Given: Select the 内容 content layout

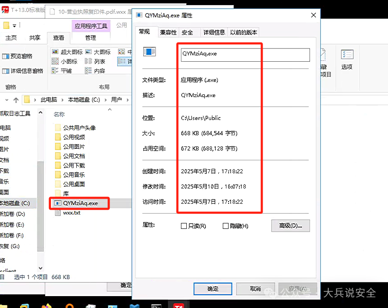Looking at the screenshot, I should click(x=98, y=70).
